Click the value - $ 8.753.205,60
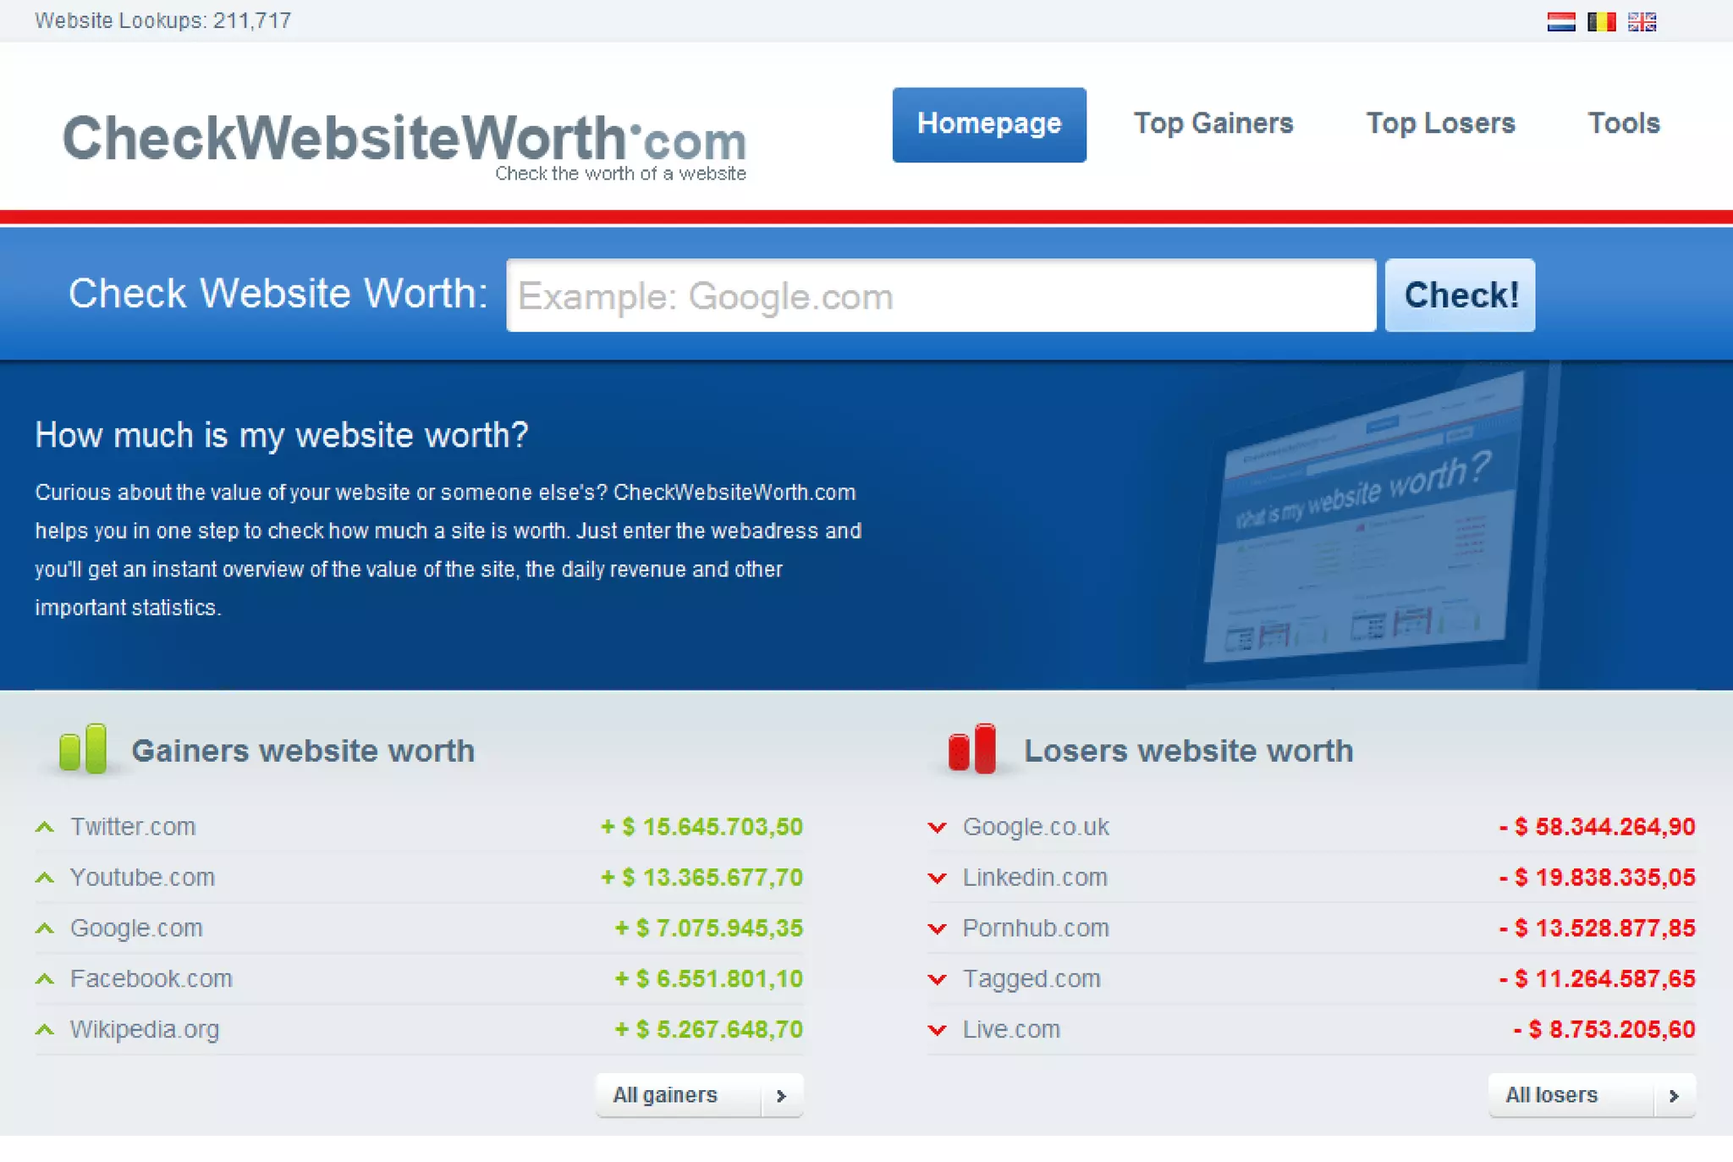 [x=1604, y=1030]
